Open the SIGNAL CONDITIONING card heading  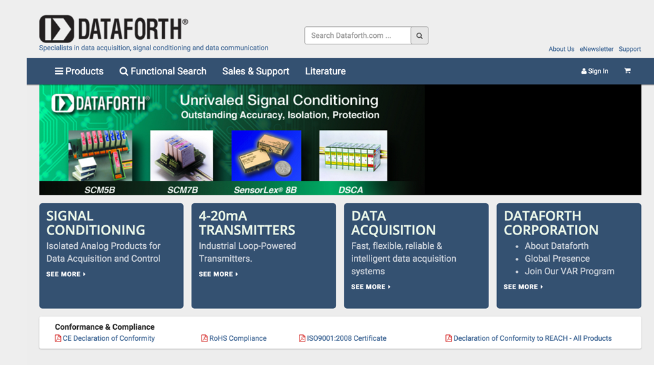95,223
